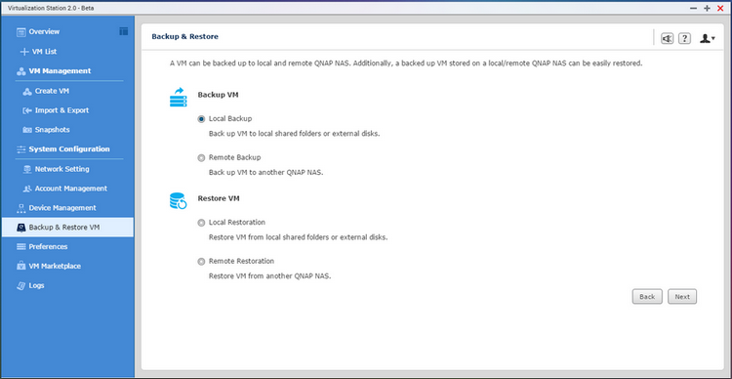Click the Restore VM heading
Image resolution: width=732 pixels, height=379 pixels.
pos(219,198)
